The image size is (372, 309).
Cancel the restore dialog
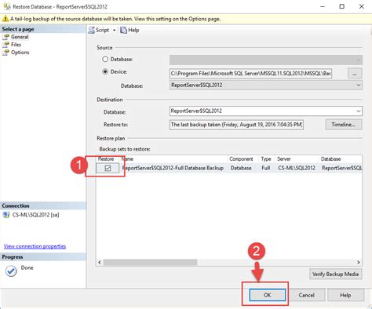pyautogui.click(x=307, y=295)
